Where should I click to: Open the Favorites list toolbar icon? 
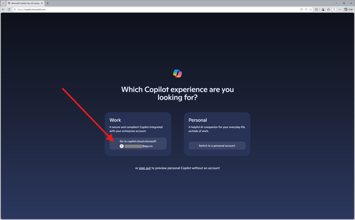click(328, 9)
